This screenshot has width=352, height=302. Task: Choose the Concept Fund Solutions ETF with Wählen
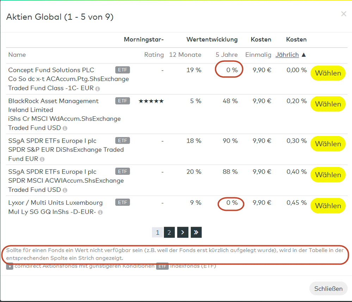(328, 73)
